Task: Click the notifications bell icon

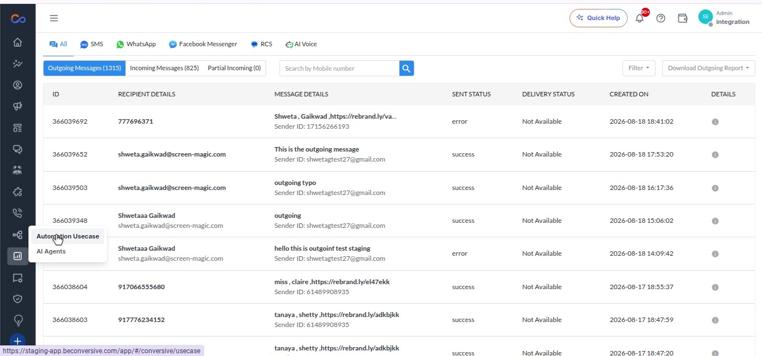Action: click(x=640, y=18)
